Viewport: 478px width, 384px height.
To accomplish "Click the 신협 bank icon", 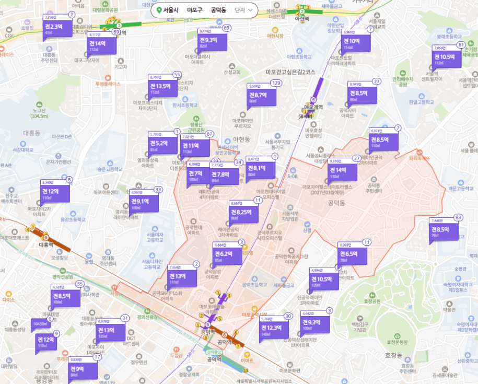I will point(307,225).
